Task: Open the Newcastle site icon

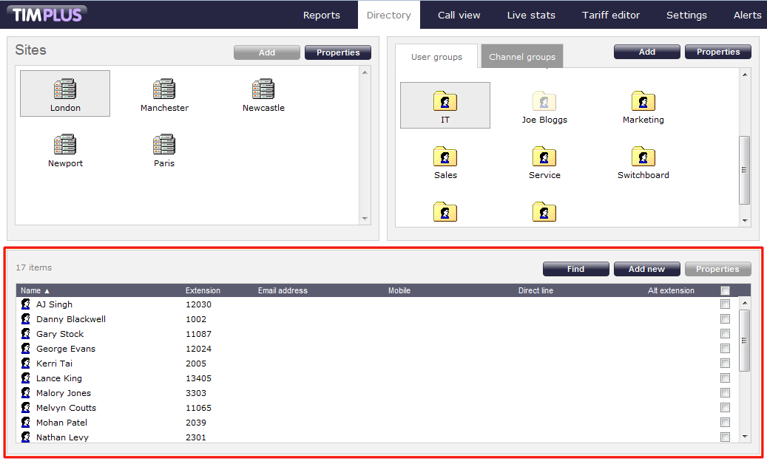Action: click(263, 90)
